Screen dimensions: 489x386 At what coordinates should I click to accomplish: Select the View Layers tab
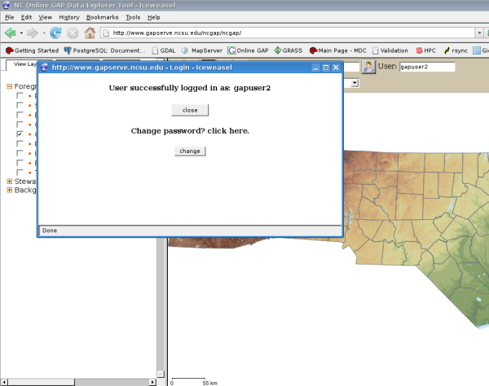[x=22, y=64]
